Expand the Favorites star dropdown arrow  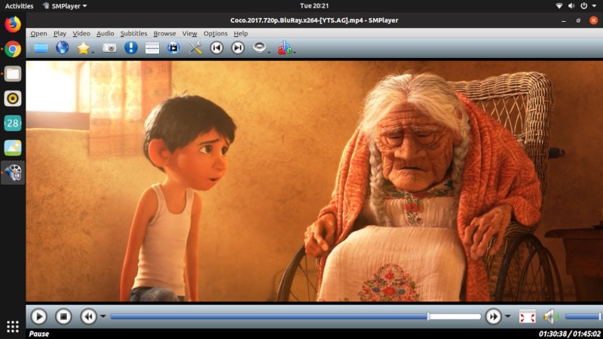tap(93, 52)
